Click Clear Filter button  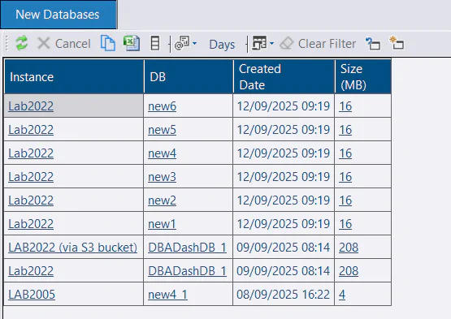pos(318,44)
